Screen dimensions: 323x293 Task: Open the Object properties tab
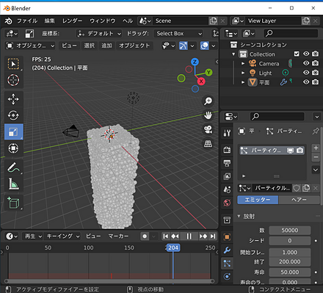(x=227, y=236)
